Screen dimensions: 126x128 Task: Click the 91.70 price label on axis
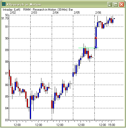pos(5,18)
